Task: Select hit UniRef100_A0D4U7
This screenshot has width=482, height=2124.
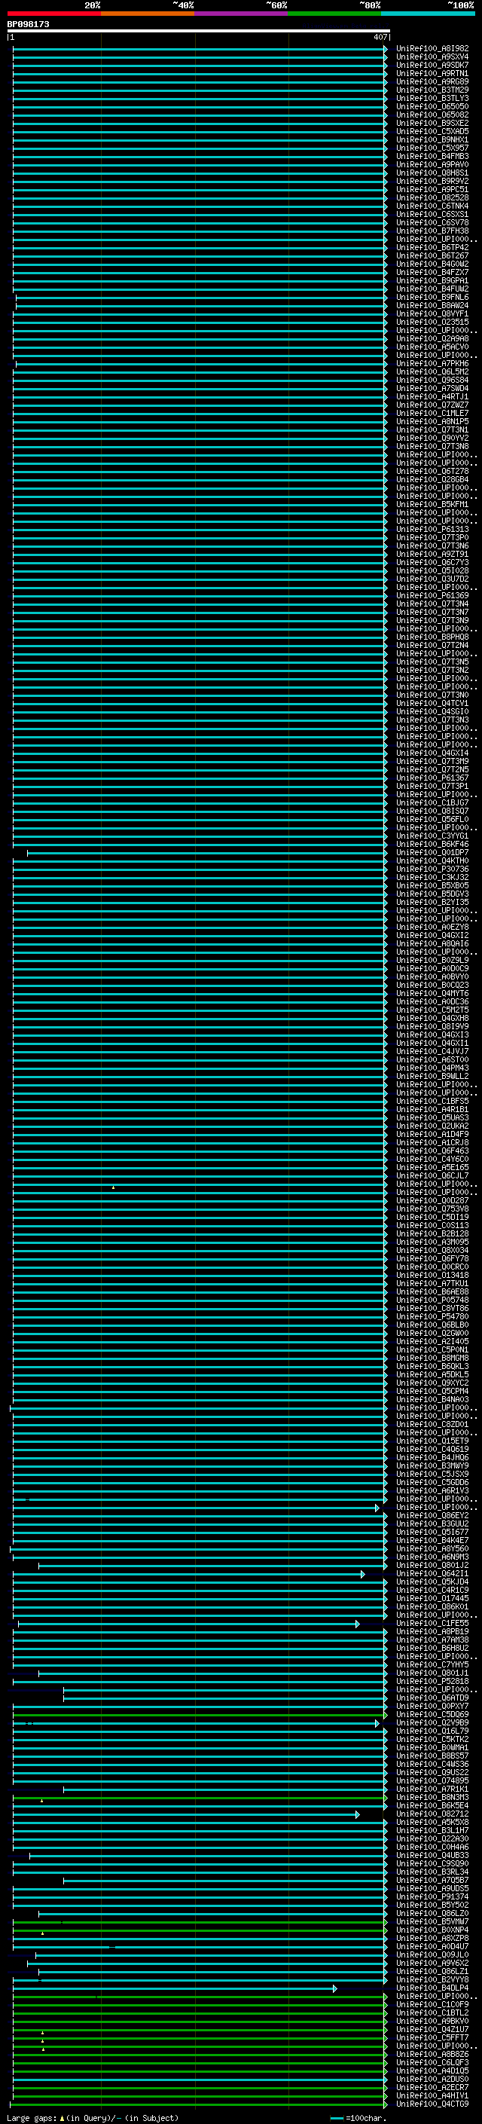Action: (432, 1946)
